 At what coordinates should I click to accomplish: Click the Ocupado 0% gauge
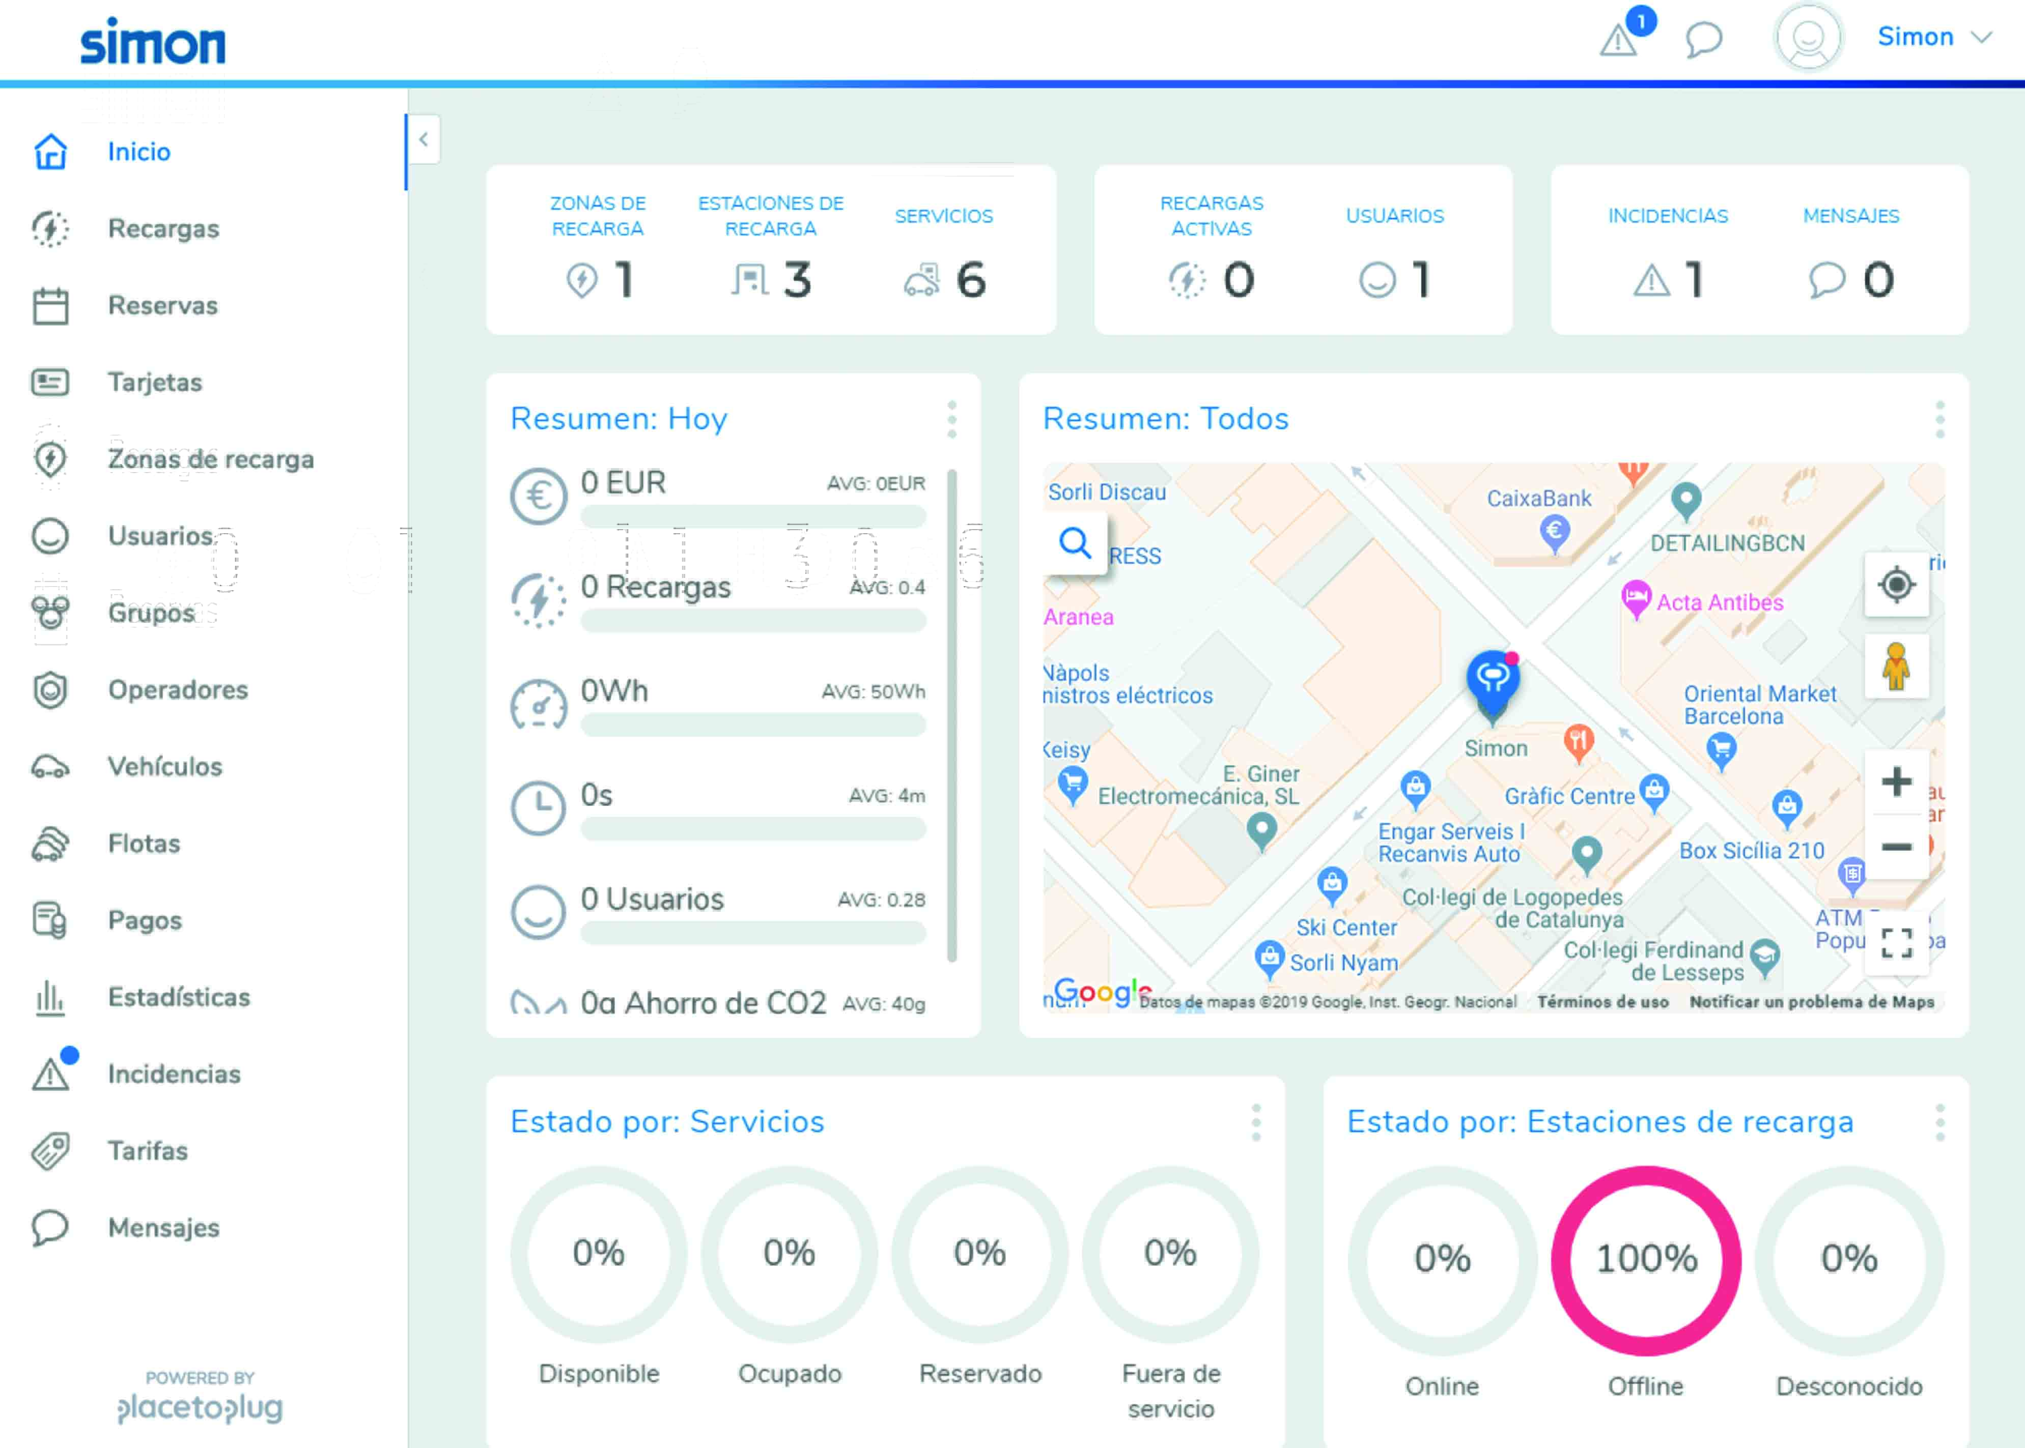tap(790, 1254)
